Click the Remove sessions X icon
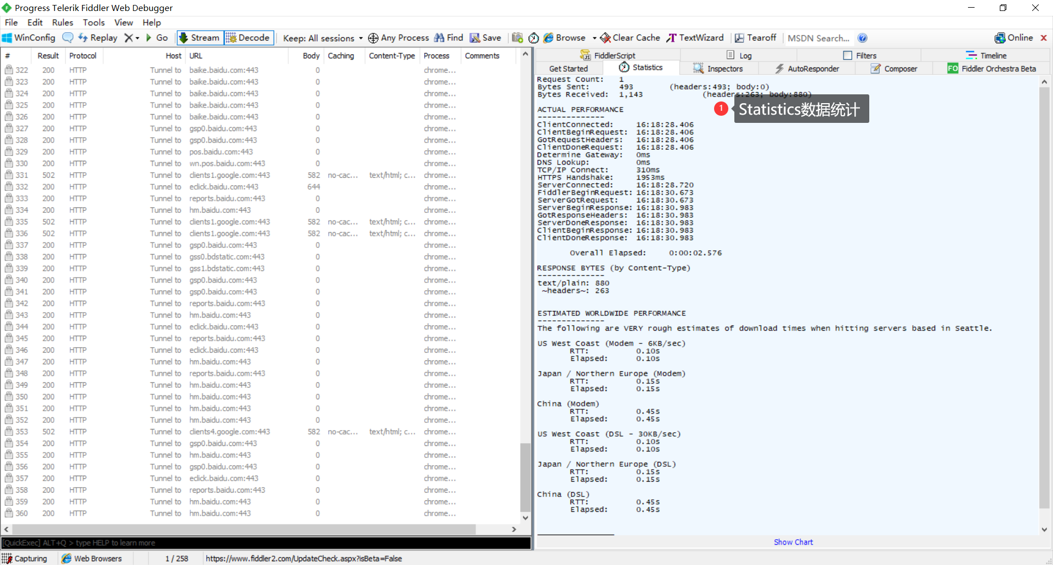The height and width of the screenshot is (565, 1053). tap(128, 38)
